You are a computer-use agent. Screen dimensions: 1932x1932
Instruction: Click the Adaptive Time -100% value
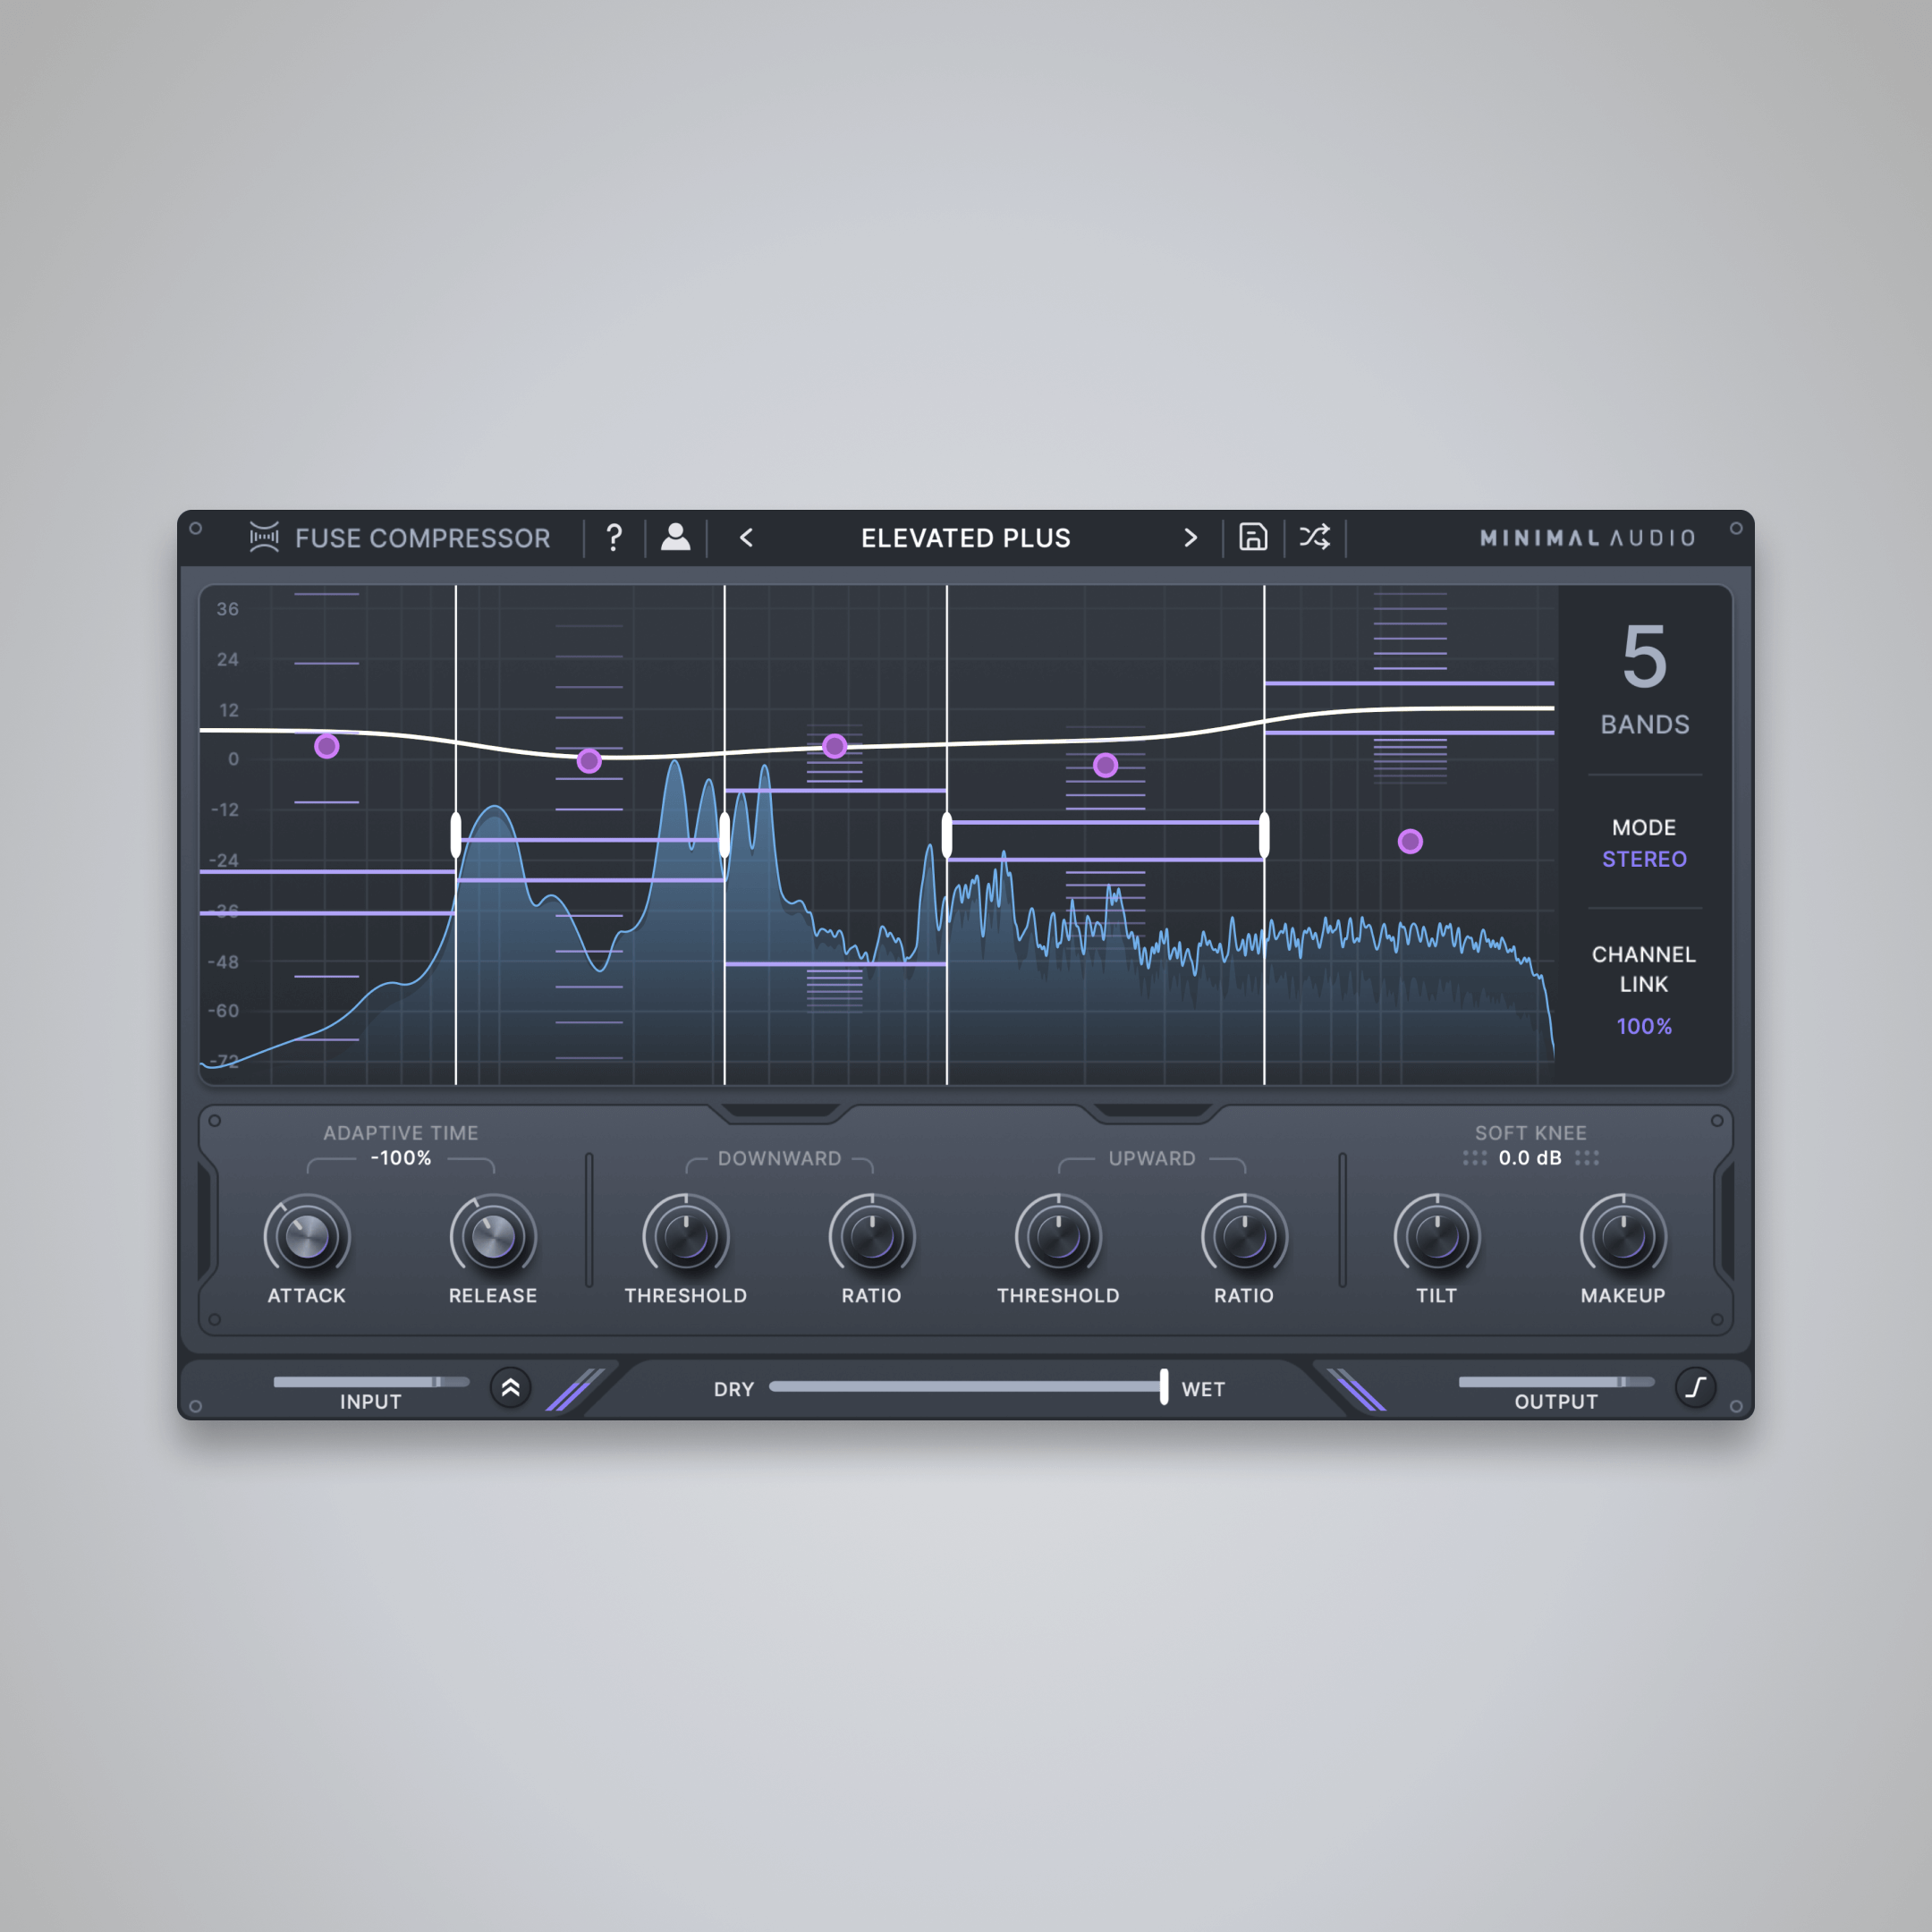(x=401, y=1158)
